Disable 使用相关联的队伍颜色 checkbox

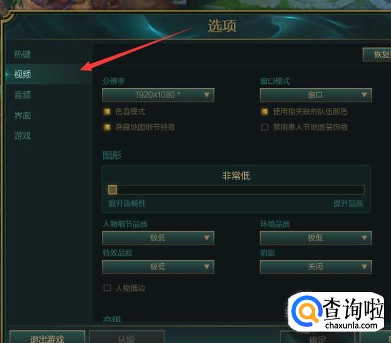point(264,111)
